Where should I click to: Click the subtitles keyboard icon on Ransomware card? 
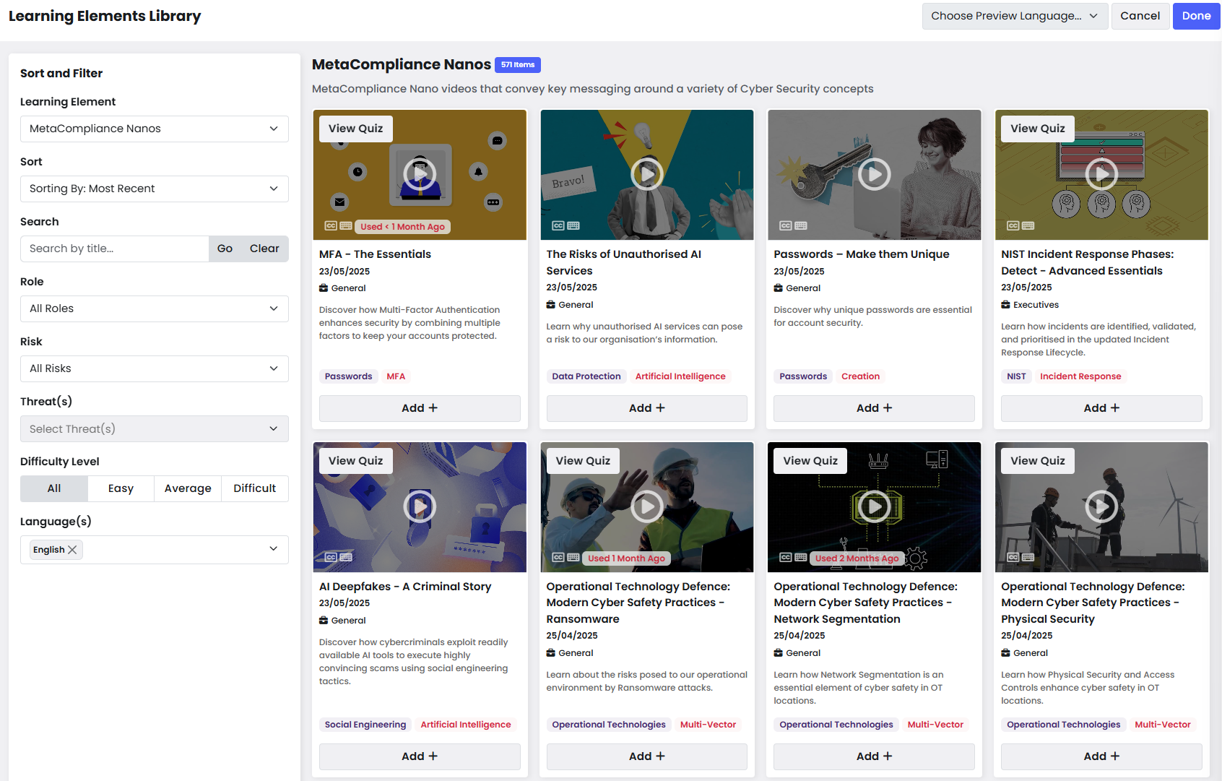point(573,558)
